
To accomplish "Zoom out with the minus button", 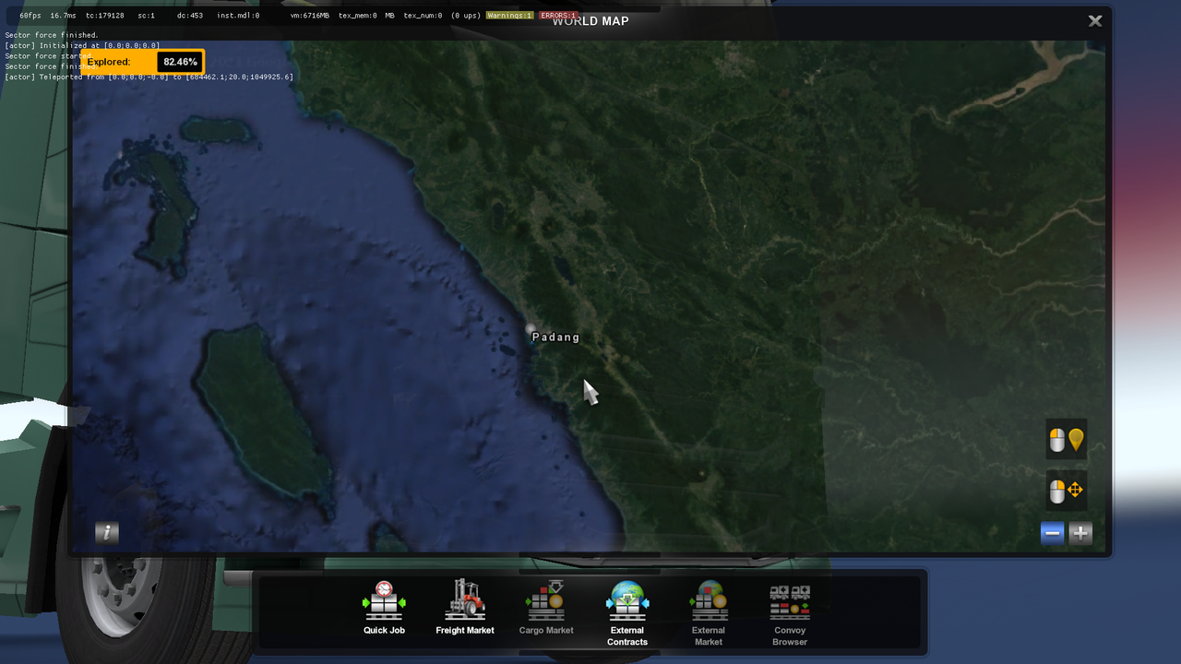I will pyautogui.click(x=1053, y=533).
